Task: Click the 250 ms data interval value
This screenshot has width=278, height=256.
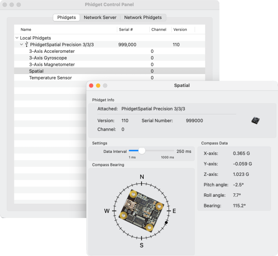Action: tap(184, 151)
